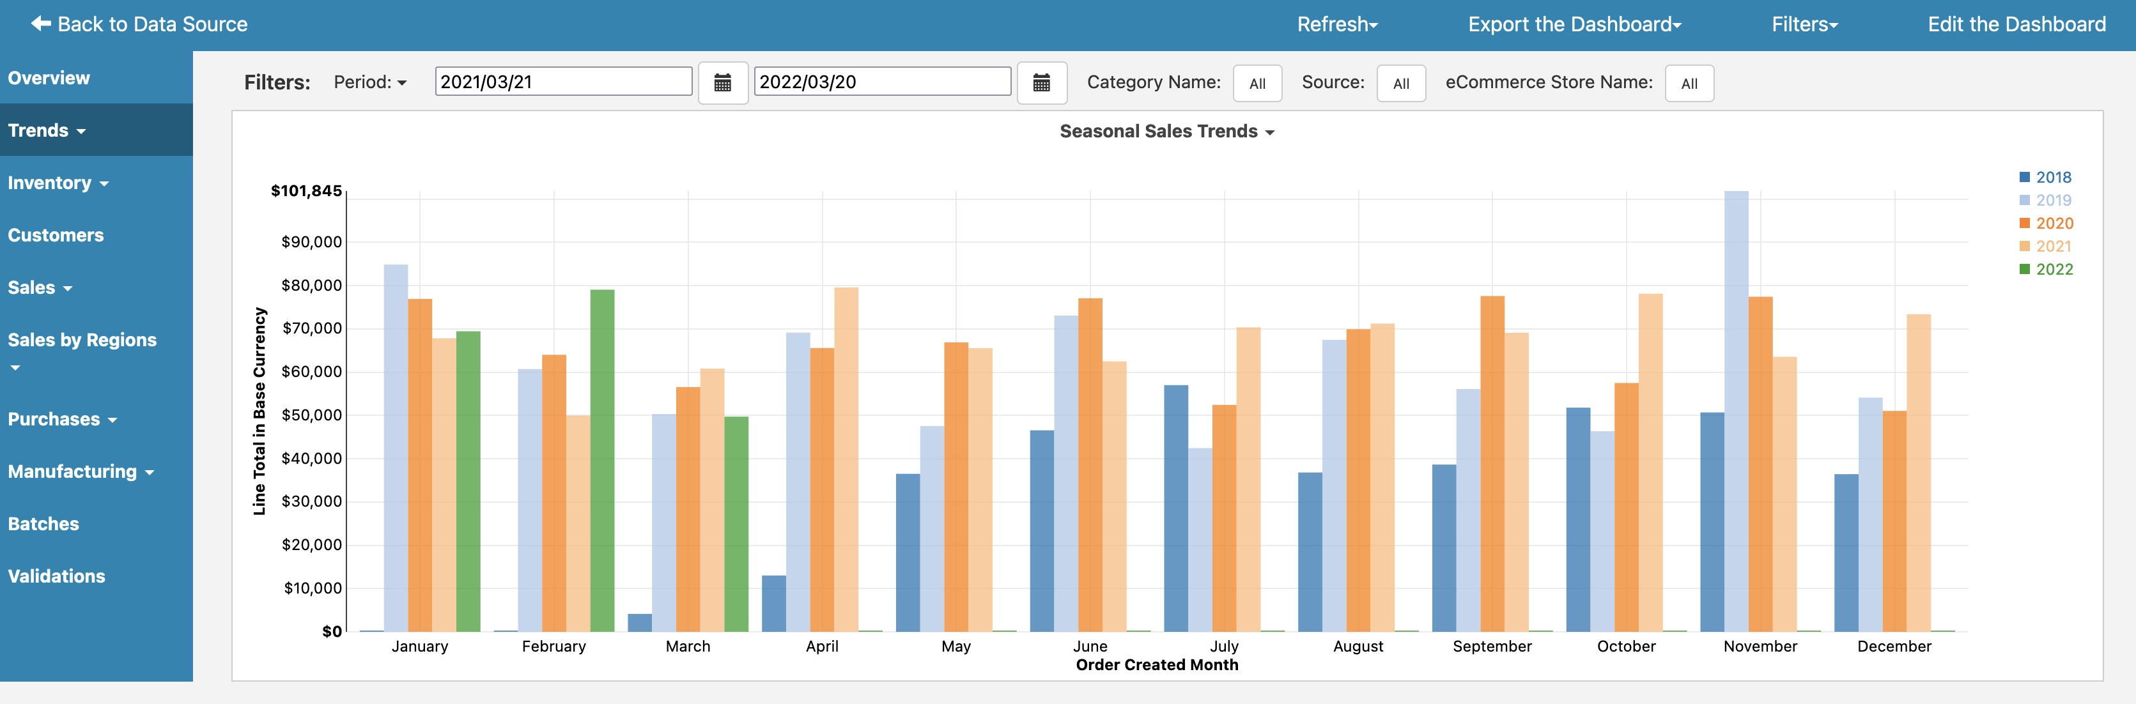The width and height of the screenshot is (2136, 704).
Task: Expand the Sales sidebar menu
Action: 96,287
